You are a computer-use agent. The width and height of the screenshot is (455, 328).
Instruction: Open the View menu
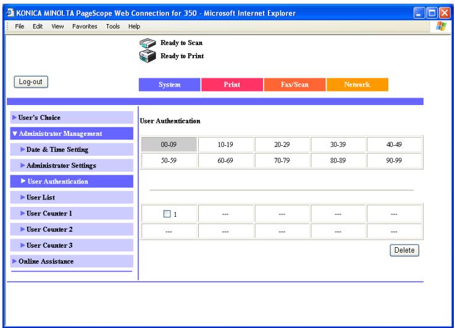pos(57,27)
